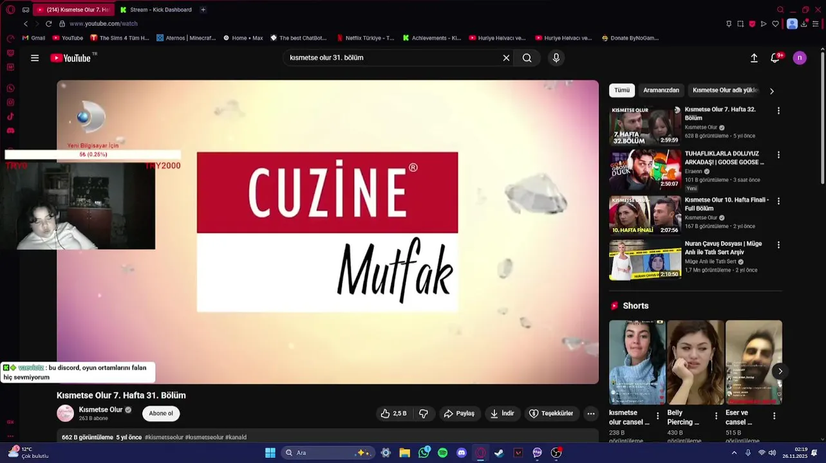
Task: Open the YouTube create/upload icon
Action: 754,58
